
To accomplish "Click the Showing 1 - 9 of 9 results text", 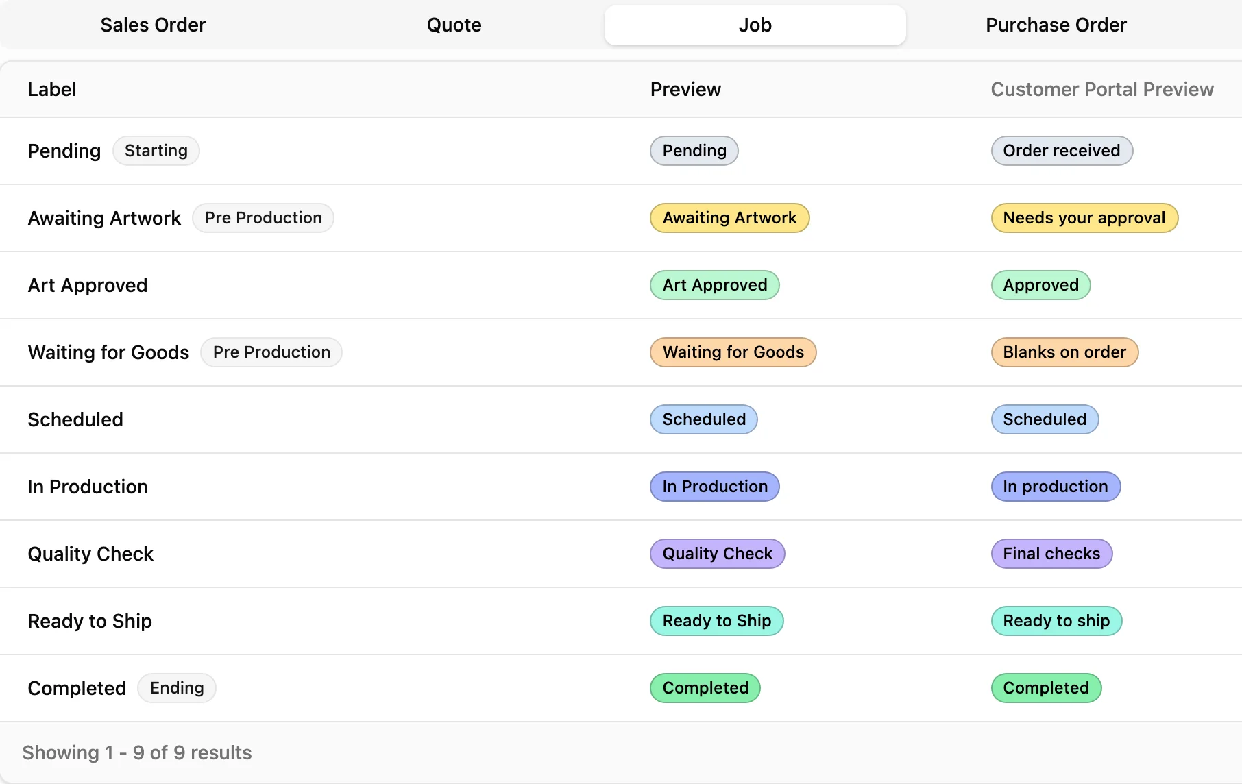I will [137, 752].
